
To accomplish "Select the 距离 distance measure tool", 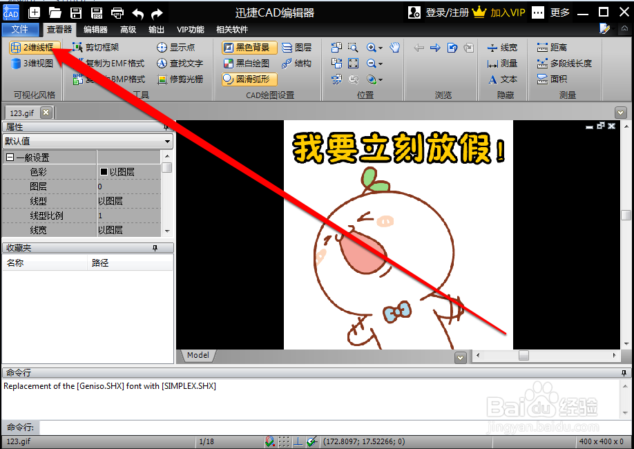I will pos(552,48).
